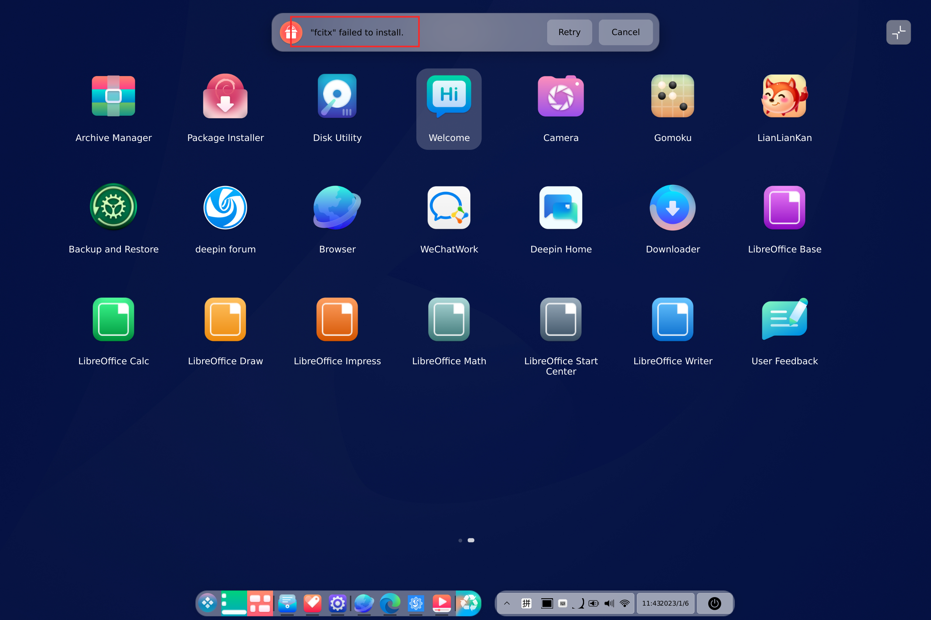Screen dimensions: 931x620
Task: Exit fullscreen launcher mode
Action: tap(898, 32)
